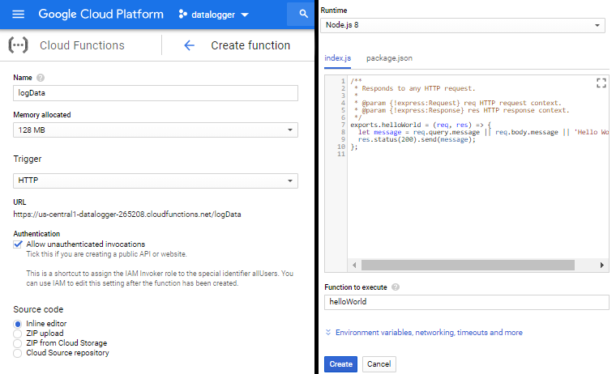Viewport: 616px width, 374px height.
Task: Go back with the left arrow
Action: 190,45
